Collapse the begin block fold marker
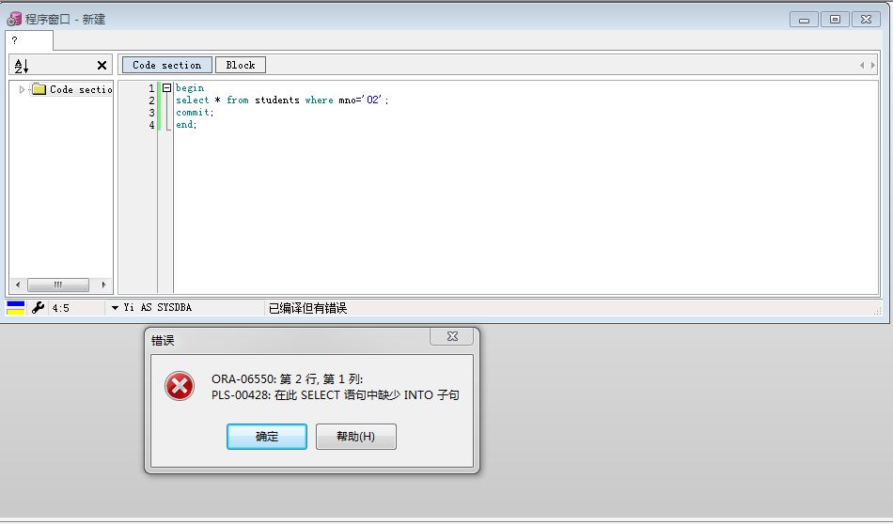 (166, 88)
